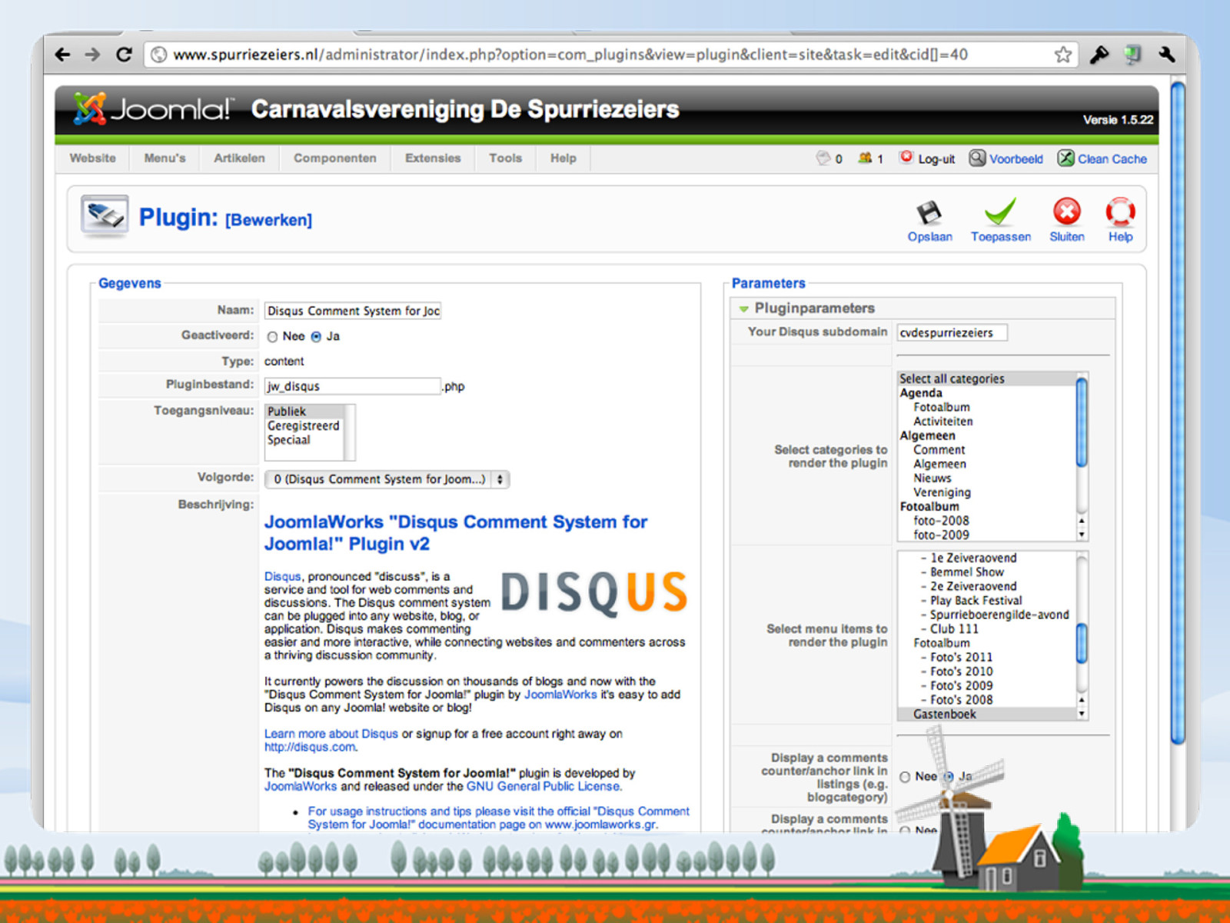Click the Joomla! logo
Image resolution: width=1230 pixels, height=923 pixels.
click(151, 109)
